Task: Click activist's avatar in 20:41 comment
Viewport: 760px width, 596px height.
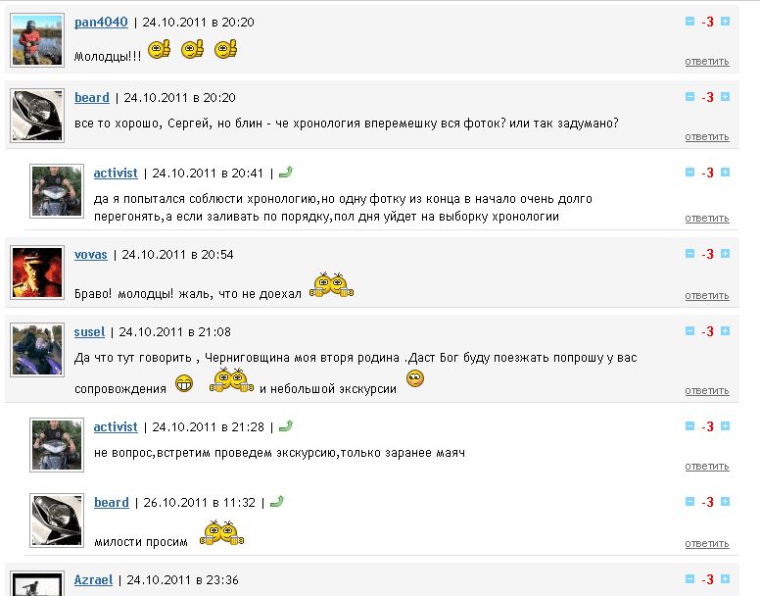Action: [57, 191]
